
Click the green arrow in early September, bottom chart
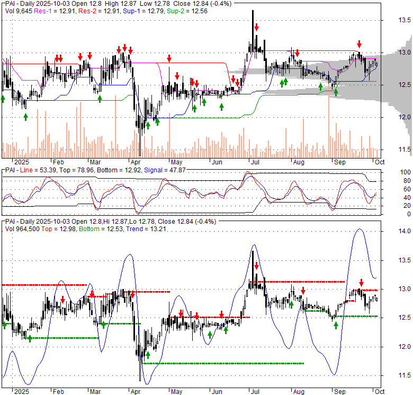[336, 326]
